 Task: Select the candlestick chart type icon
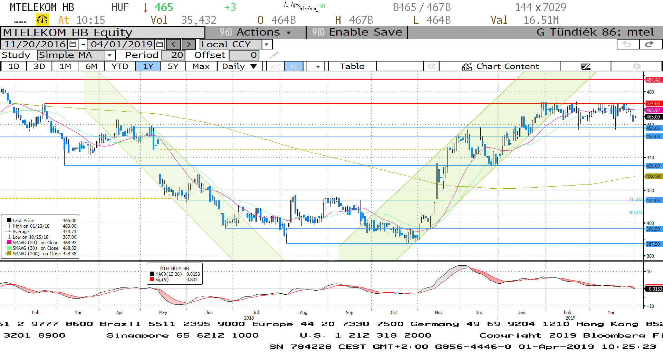[294, 66]
